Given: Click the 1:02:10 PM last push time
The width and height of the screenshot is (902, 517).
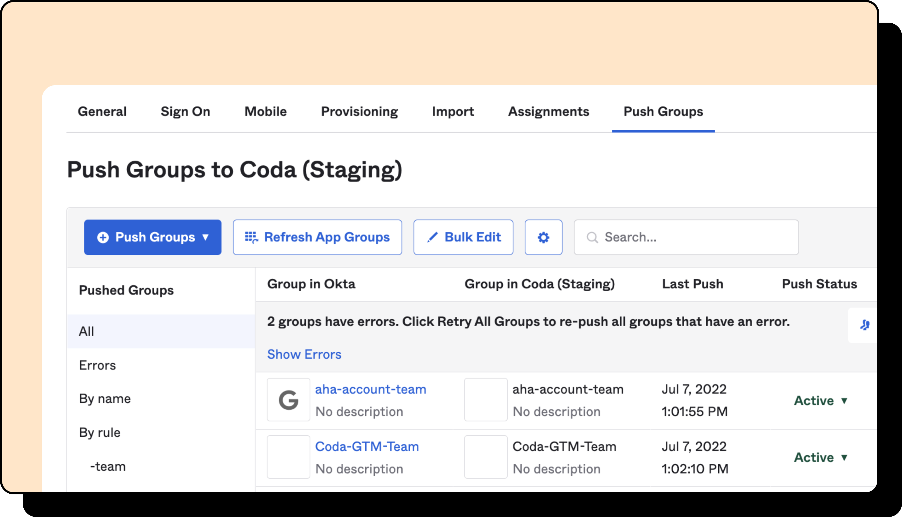Looking at the screenshot, I should pos(695,469).
